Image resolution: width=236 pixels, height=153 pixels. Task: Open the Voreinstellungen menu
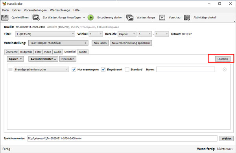[x=35, y=10]
